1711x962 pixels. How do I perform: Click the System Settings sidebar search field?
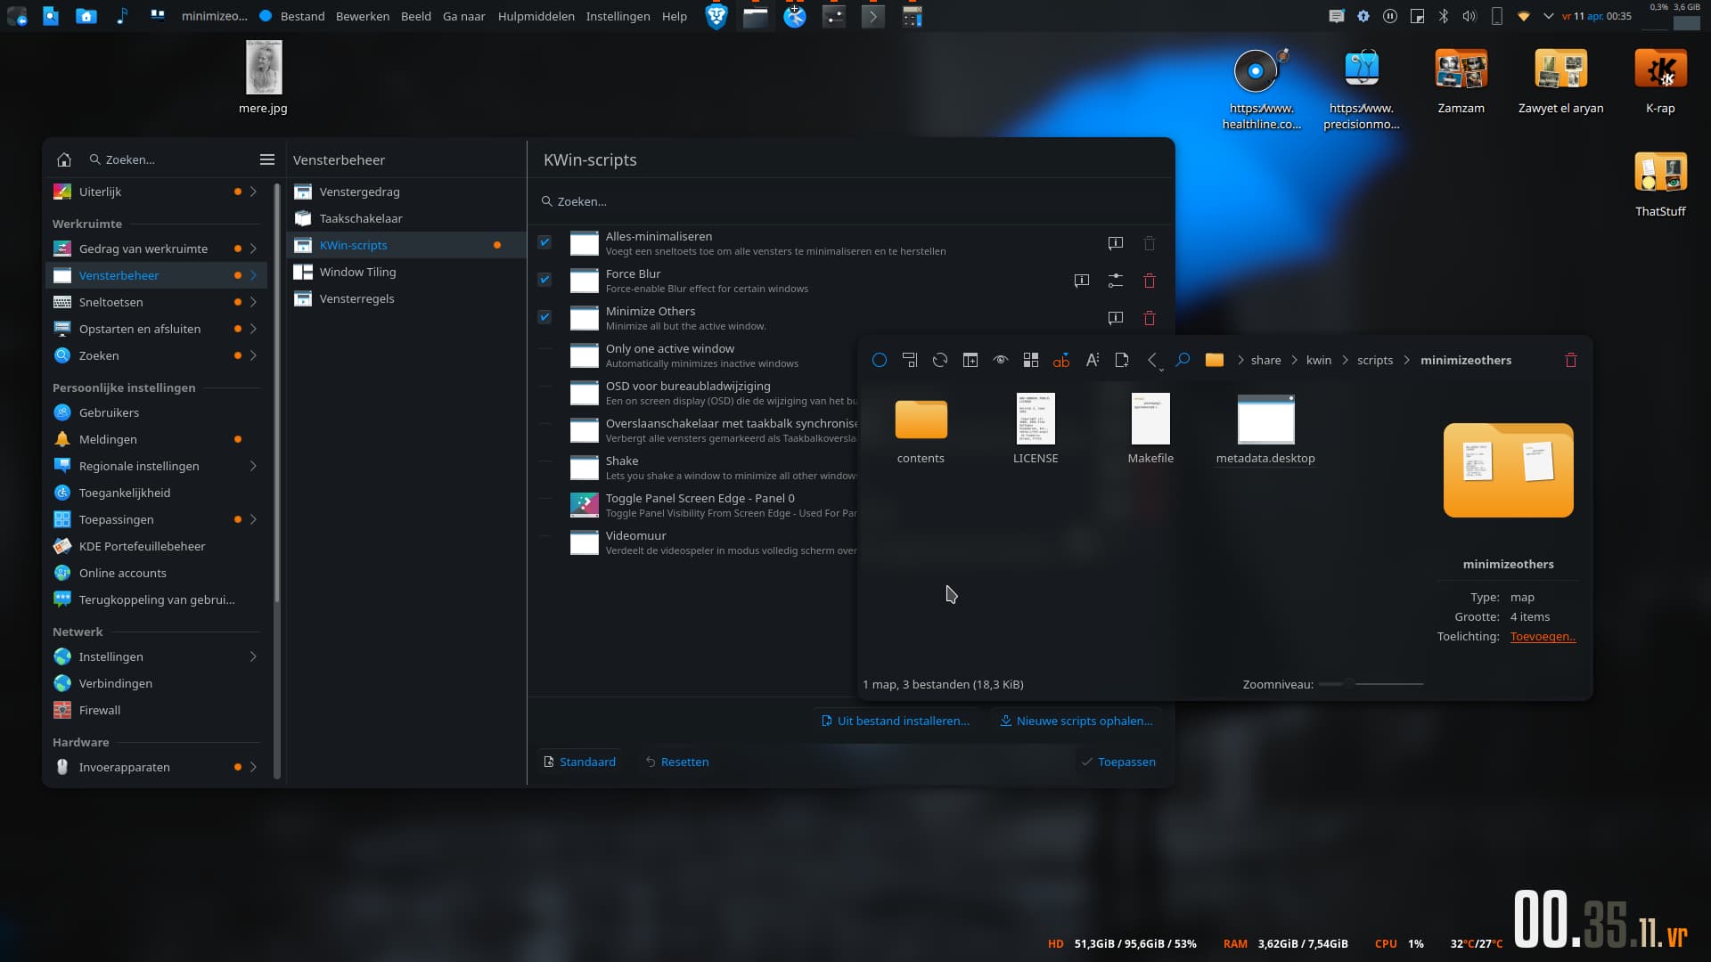(169, 159)
